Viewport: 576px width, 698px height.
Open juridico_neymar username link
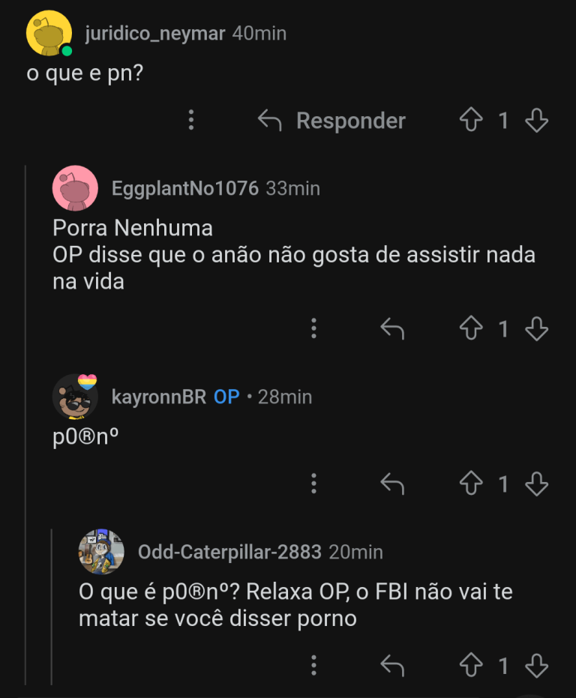pyautogui.click(x=155, y=34)
